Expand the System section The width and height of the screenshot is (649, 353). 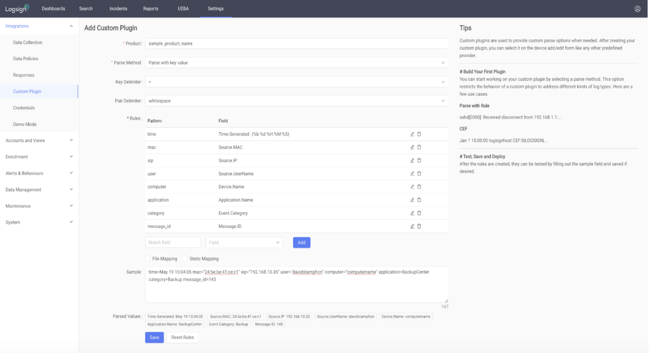click(x=39, y=222)
